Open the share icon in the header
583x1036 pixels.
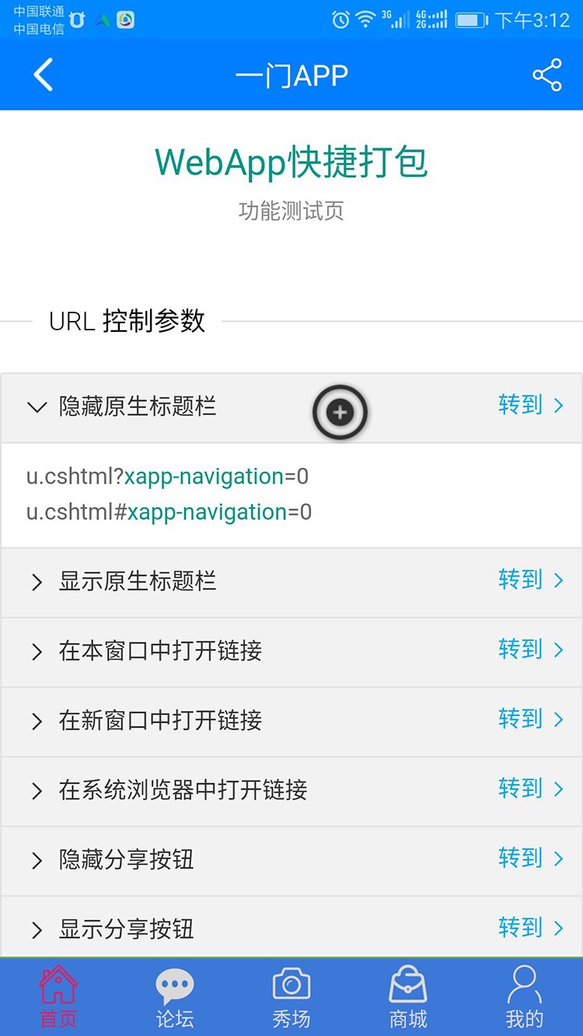(x=546, y=75)
